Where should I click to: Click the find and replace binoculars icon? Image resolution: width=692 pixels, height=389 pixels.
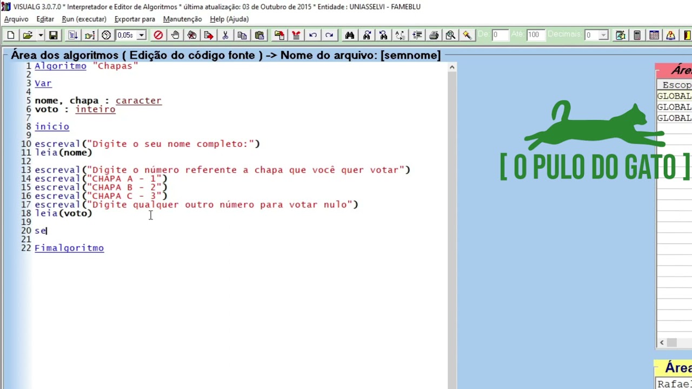click(x=383, y=35)
